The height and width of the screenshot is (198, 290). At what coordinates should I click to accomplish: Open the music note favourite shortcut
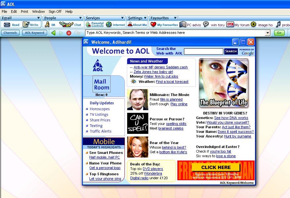click(278, 24)
